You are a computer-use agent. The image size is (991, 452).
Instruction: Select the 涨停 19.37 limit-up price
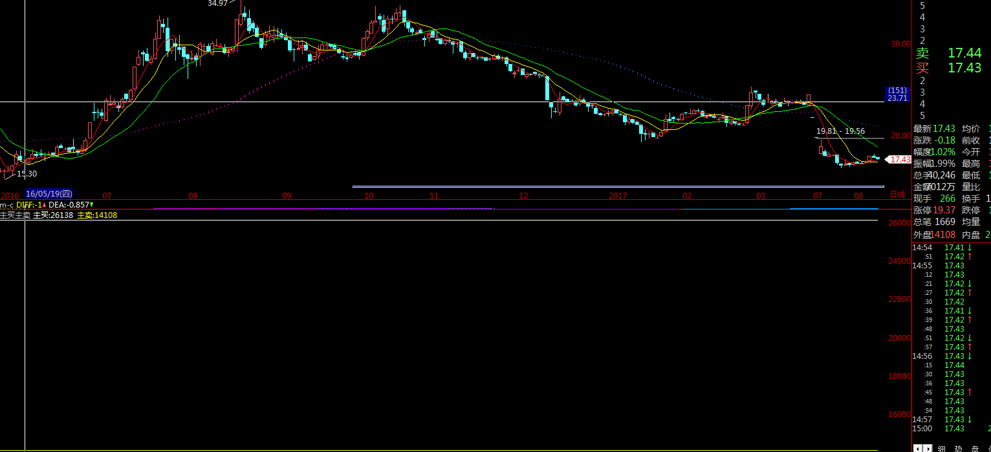click(944, 210)
